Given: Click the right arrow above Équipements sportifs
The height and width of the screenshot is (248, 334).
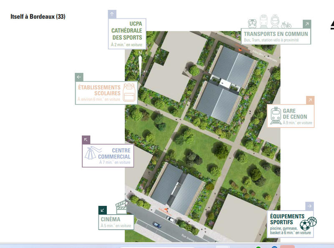Looking at the screenshot, I should (309, 206).
